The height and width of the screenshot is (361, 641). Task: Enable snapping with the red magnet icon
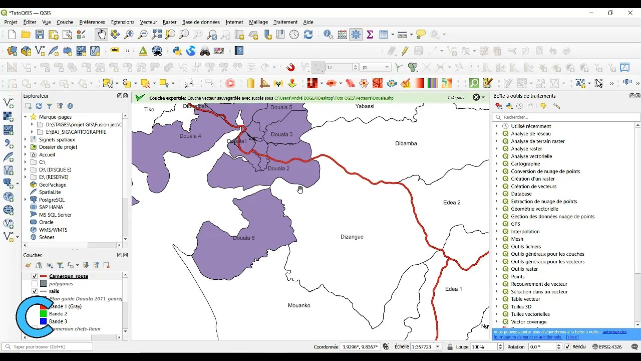point(290,67)
